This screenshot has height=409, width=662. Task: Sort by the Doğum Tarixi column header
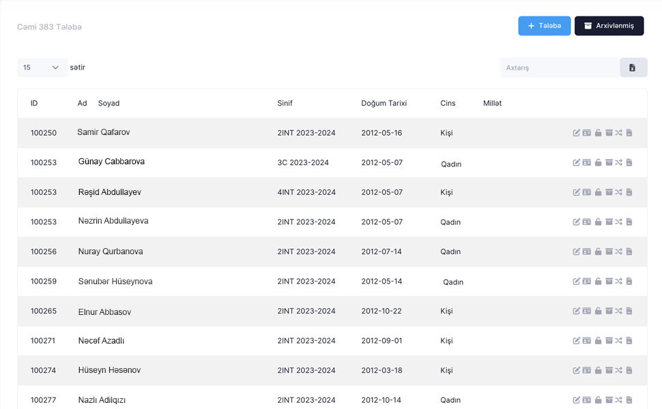point(384,104)
